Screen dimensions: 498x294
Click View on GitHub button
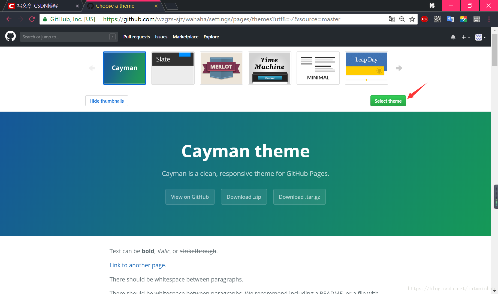(190, 197)
